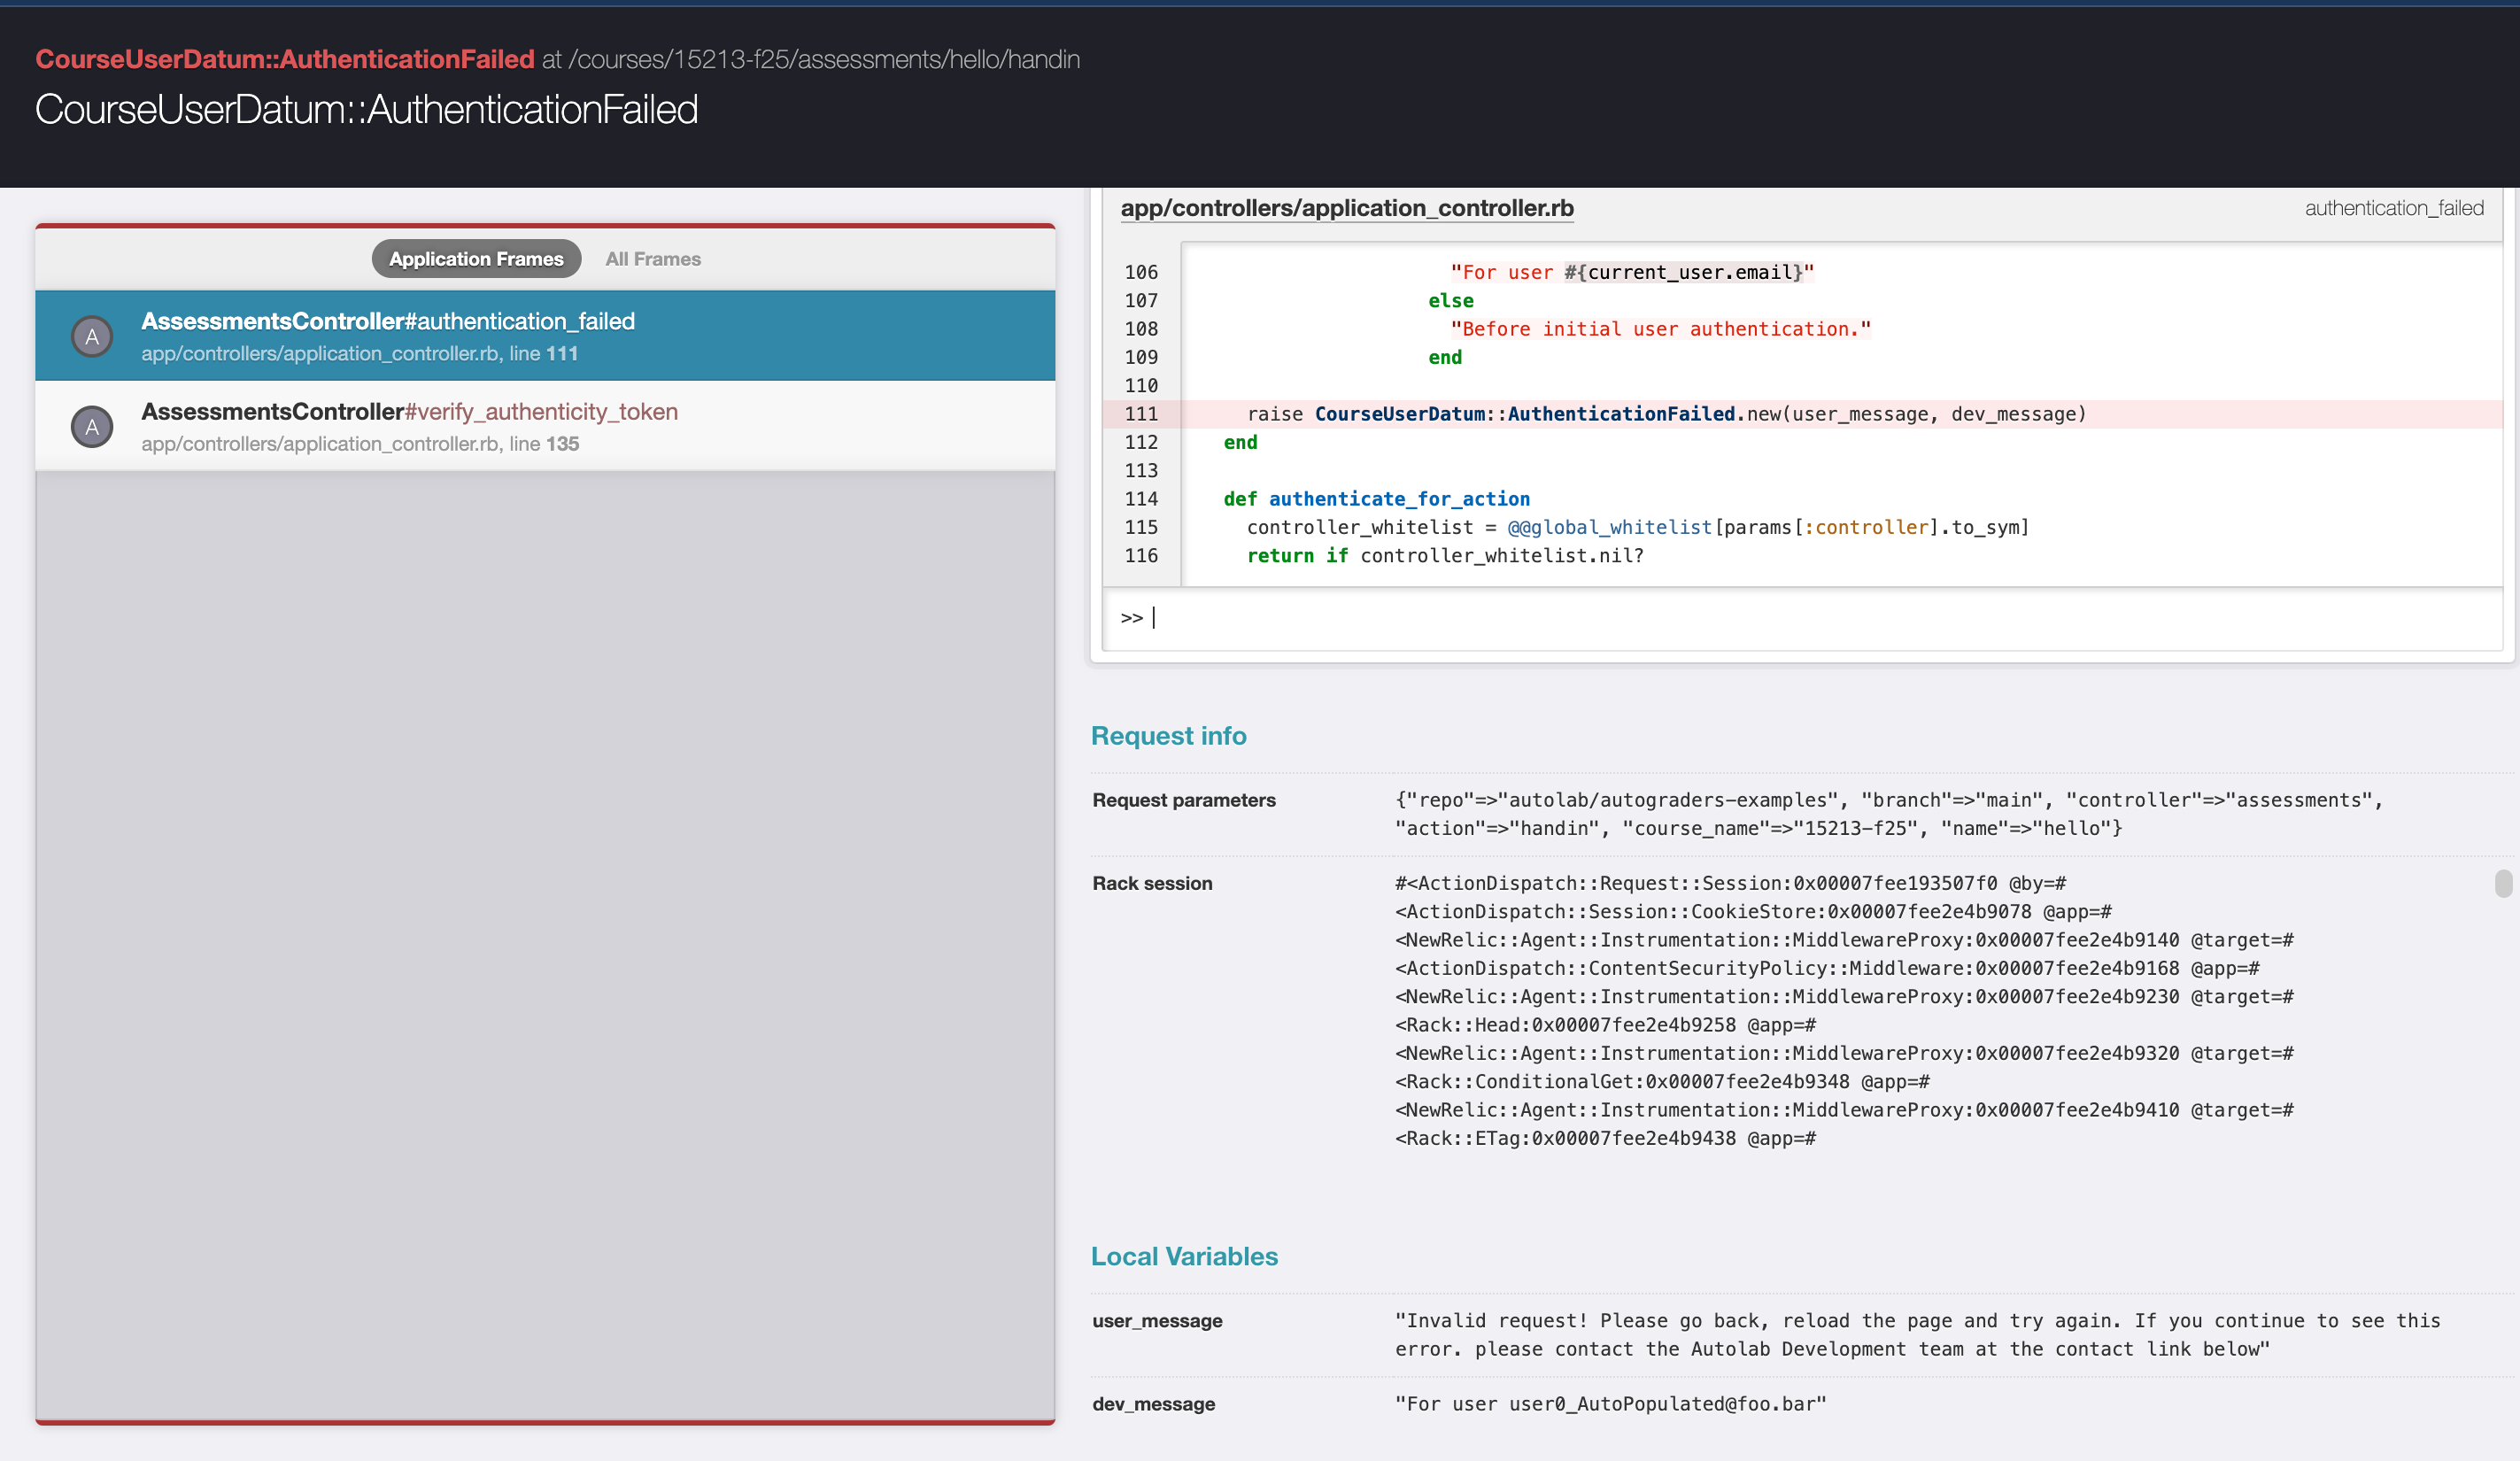Click the Local Variables heading
Screen dimensions: 2520x1461
click(1184, 1256)
